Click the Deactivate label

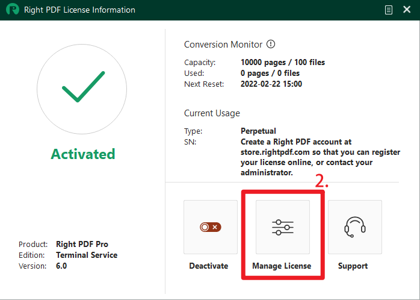coord(209,266)
